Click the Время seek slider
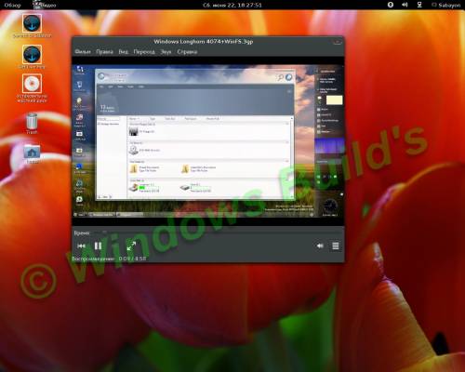The image size is (465, 372). click(217, 232)
